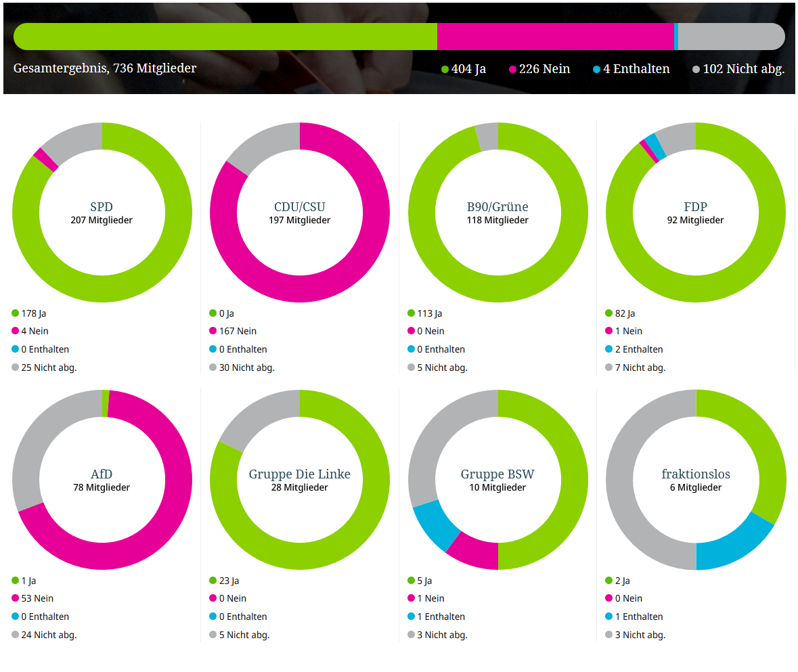Click the green dot beside SPD '178 Ja'

point(16,313)
